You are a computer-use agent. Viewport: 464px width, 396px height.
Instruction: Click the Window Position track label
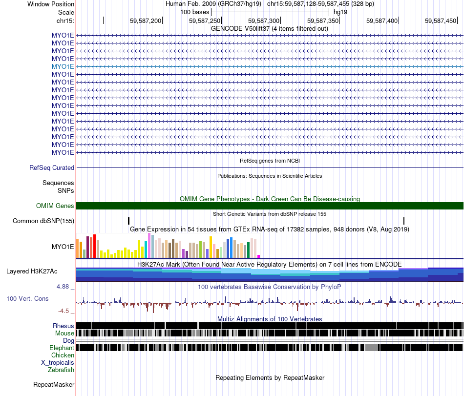(51, 4)
